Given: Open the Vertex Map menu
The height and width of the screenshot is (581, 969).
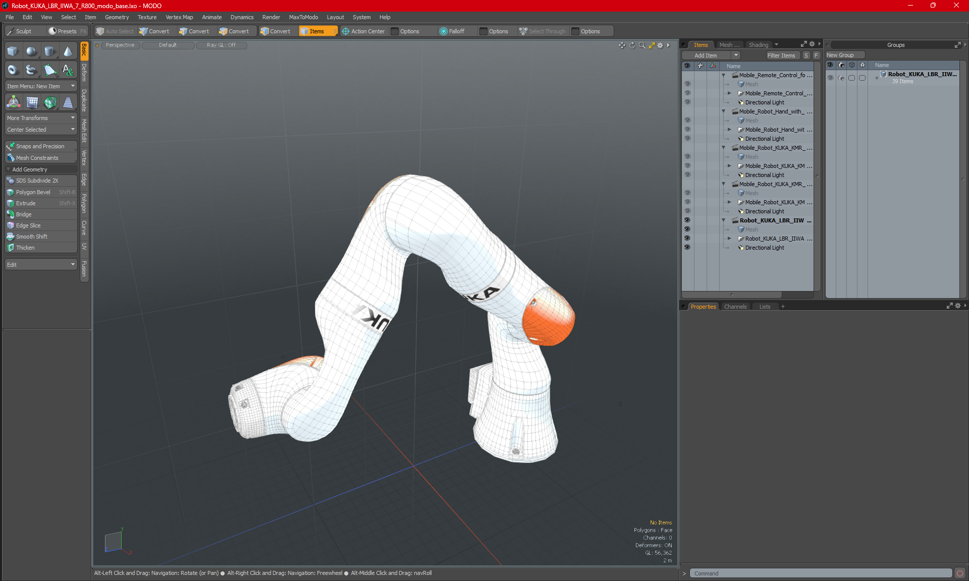Looking at the screenshot, I should (x=179, y=17).
